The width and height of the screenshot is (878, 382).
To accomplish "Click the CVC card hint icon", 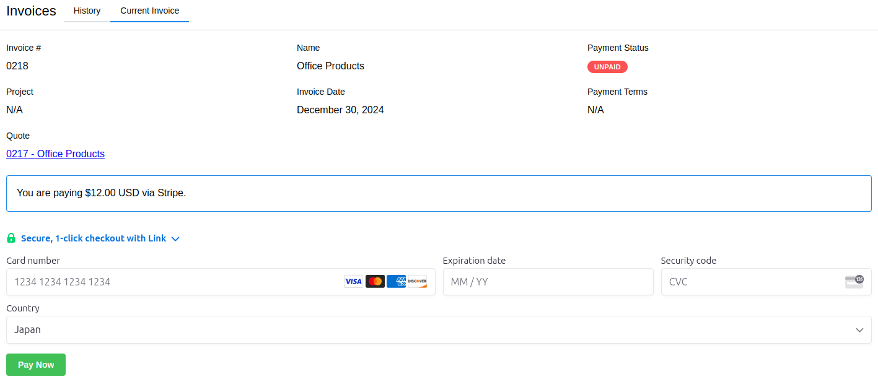I will [854, 282].
